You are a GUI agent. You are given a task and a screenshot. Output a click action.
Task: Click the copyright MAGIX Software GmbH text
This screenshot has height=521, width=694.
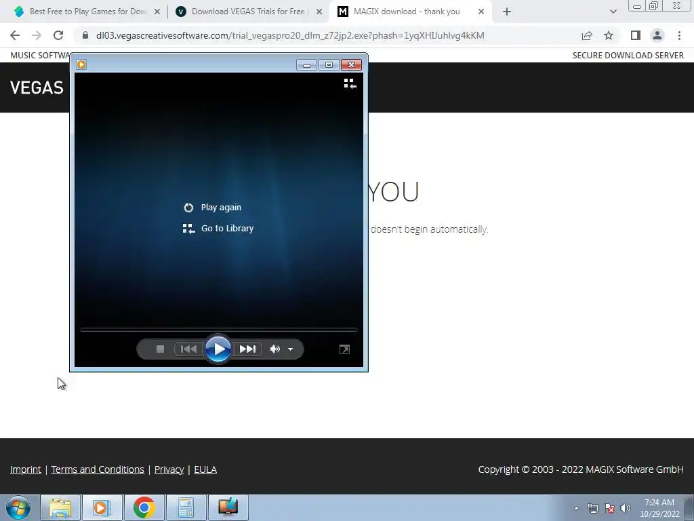pyautogui.click(x=581, y=469)
